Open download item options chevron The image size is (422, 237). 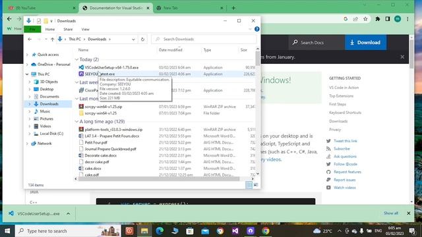[x=68, y=213]
